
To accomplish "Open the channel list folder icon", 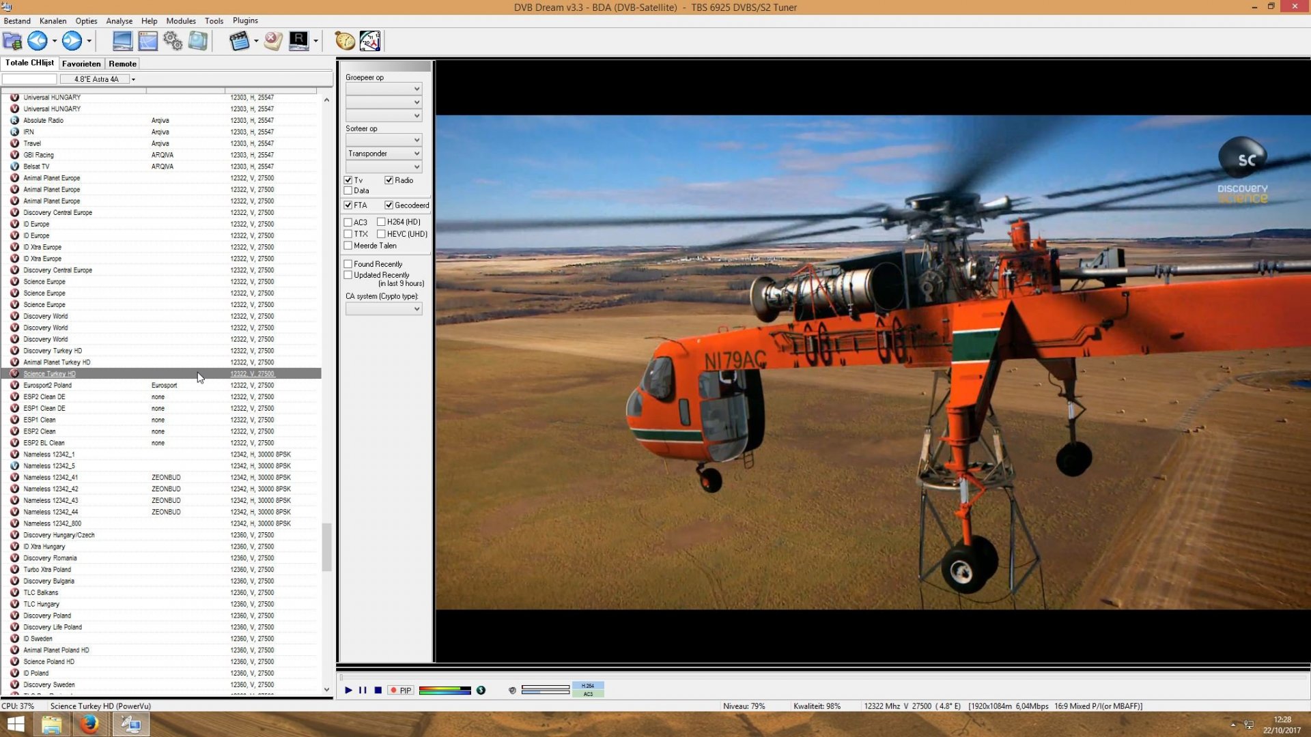I will tap(12, 41).
